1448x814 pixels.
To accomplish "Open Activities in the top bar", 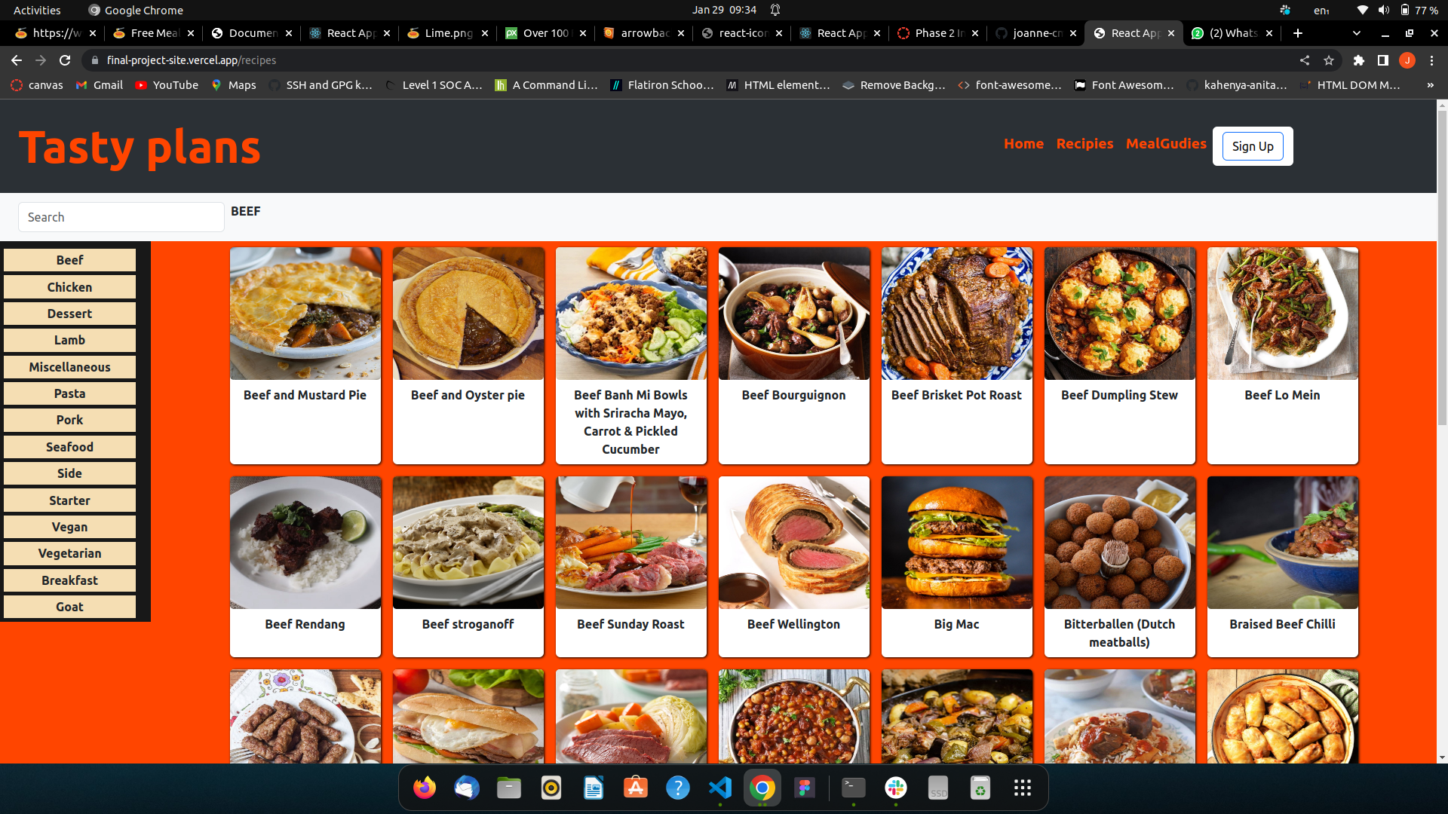I will 37,10.
